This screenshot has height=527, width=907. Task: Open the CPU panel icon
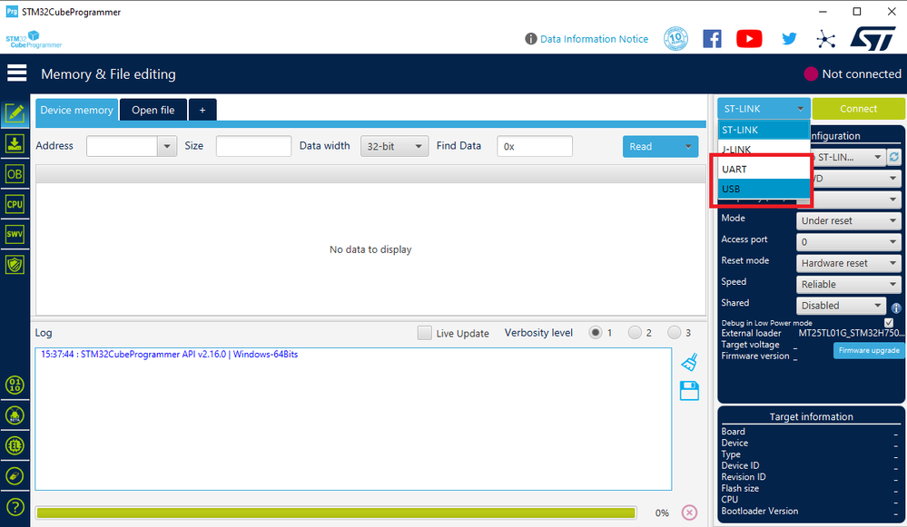click(x=15, y=204)
